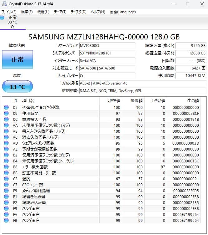
Task: Click status icon for C7 CRC エラー数
Action: coord(6,185)
